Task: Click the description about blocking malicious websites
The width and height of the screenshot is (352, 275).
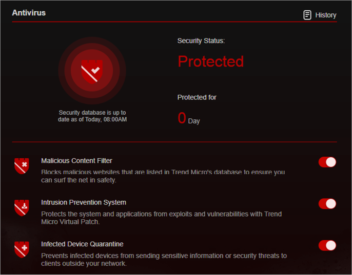Action: [163, 176]
